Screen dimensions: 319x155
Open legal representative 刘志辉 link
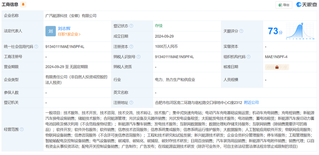point(64,28)
